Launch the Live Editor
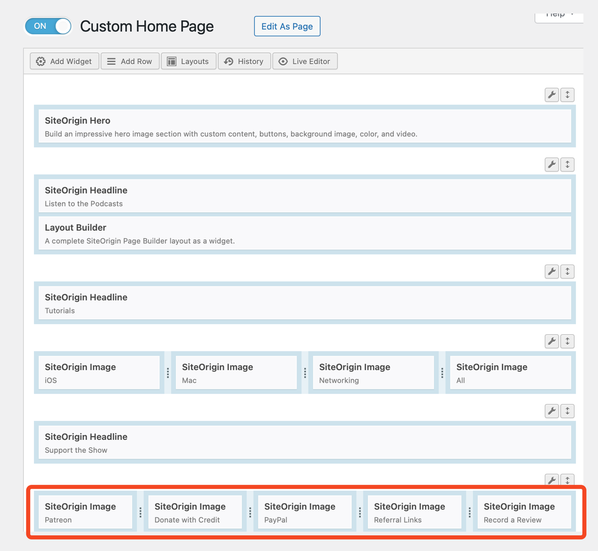The height and width of the screenshot is (551, 598). click(305, 61)
